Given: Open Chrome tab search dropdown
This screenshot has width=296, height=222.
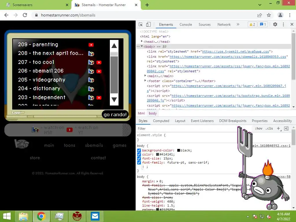Looking at the screenshot, I should pyautogui.click(x=260, y=5).
